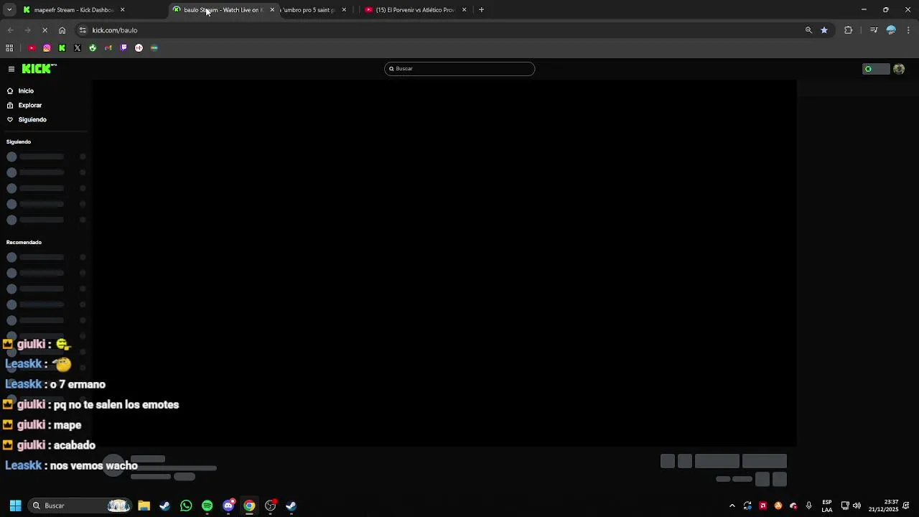Screen dimensions: 919x517
Task: Click the Kick Buscar search field
Action: [459, 69]
